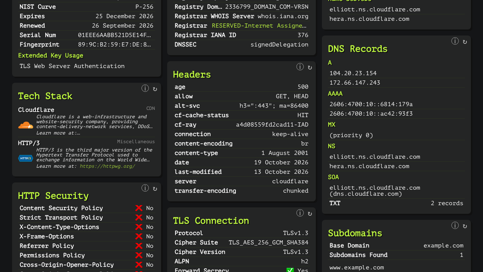The width and height of the screenshot is (483, 272).
Task: Click the Extended Key Usage heading
Action: [51, 56]
